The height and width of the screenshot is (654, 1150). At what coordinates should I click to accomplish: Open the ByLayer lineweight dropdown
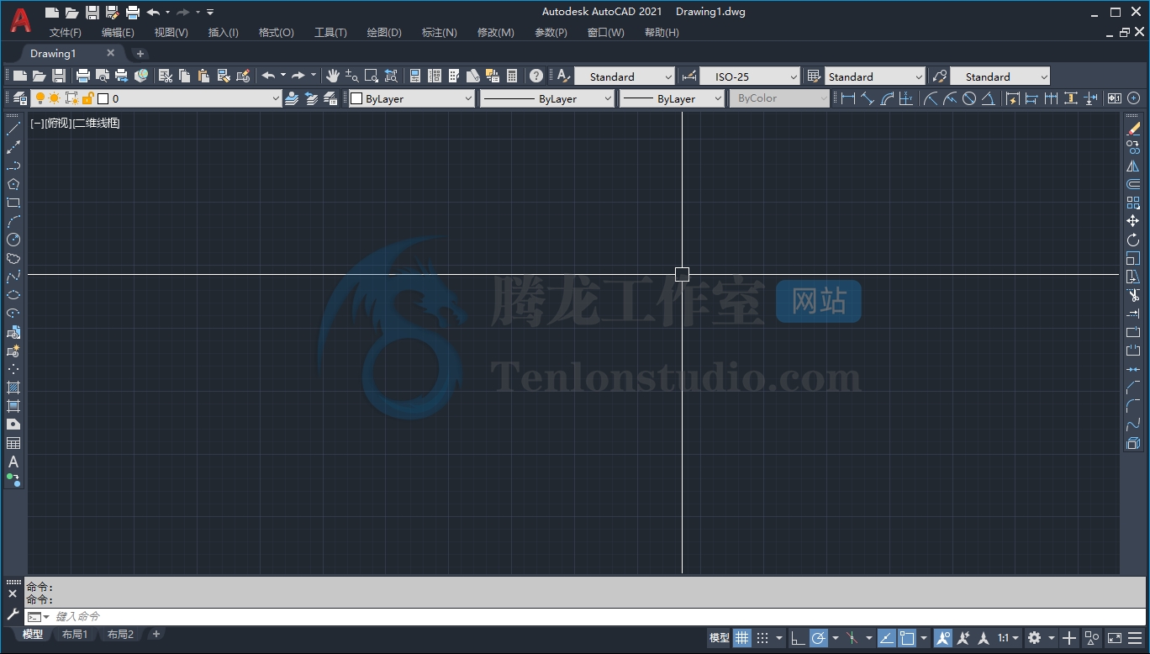[x=718, y=98]
